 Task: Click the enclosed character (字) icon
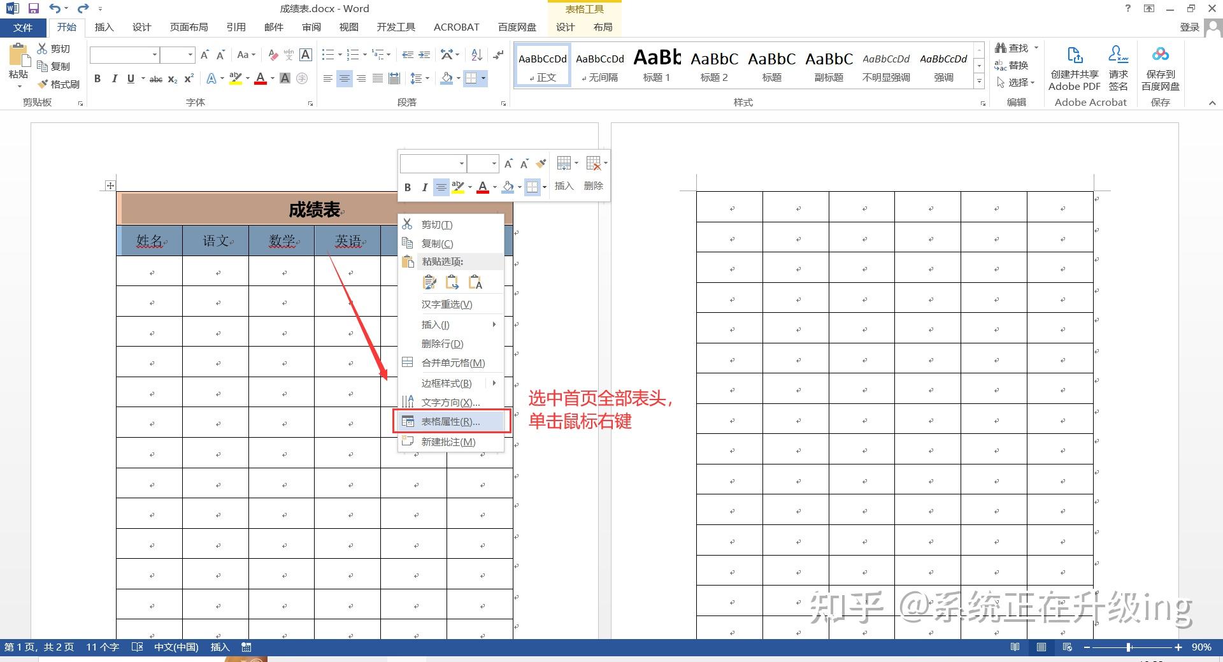tap(302, 78)
